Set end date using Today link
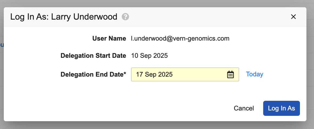This screenshot has width=314, height=129. (x=255, y=74)
